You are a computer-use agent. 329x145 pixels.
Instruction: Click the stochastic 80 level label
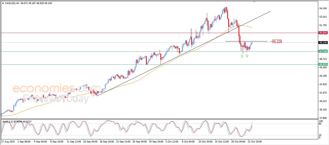[320, 124]
